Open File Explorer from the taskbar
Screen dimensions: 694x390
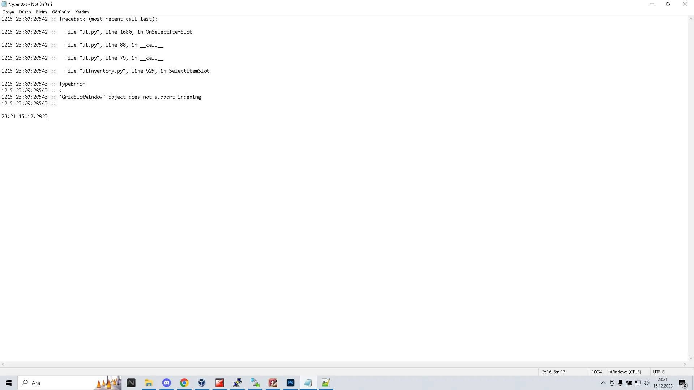pos(149,383)
